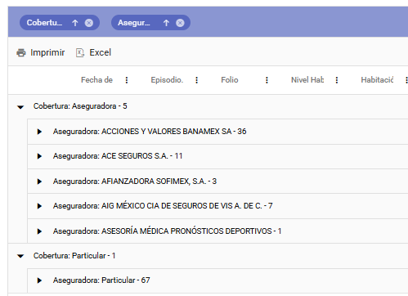Sort by Folio column header
408x296 pixels.
point(230,80)
